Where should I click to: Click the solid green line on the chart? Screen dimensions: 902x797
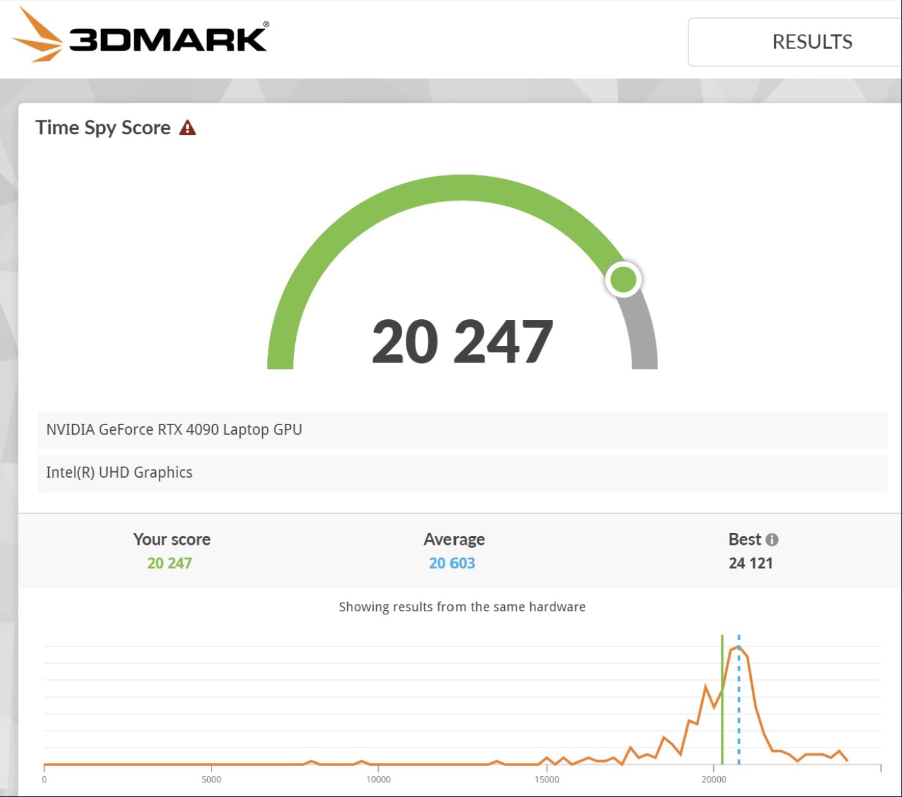point(722,729)
